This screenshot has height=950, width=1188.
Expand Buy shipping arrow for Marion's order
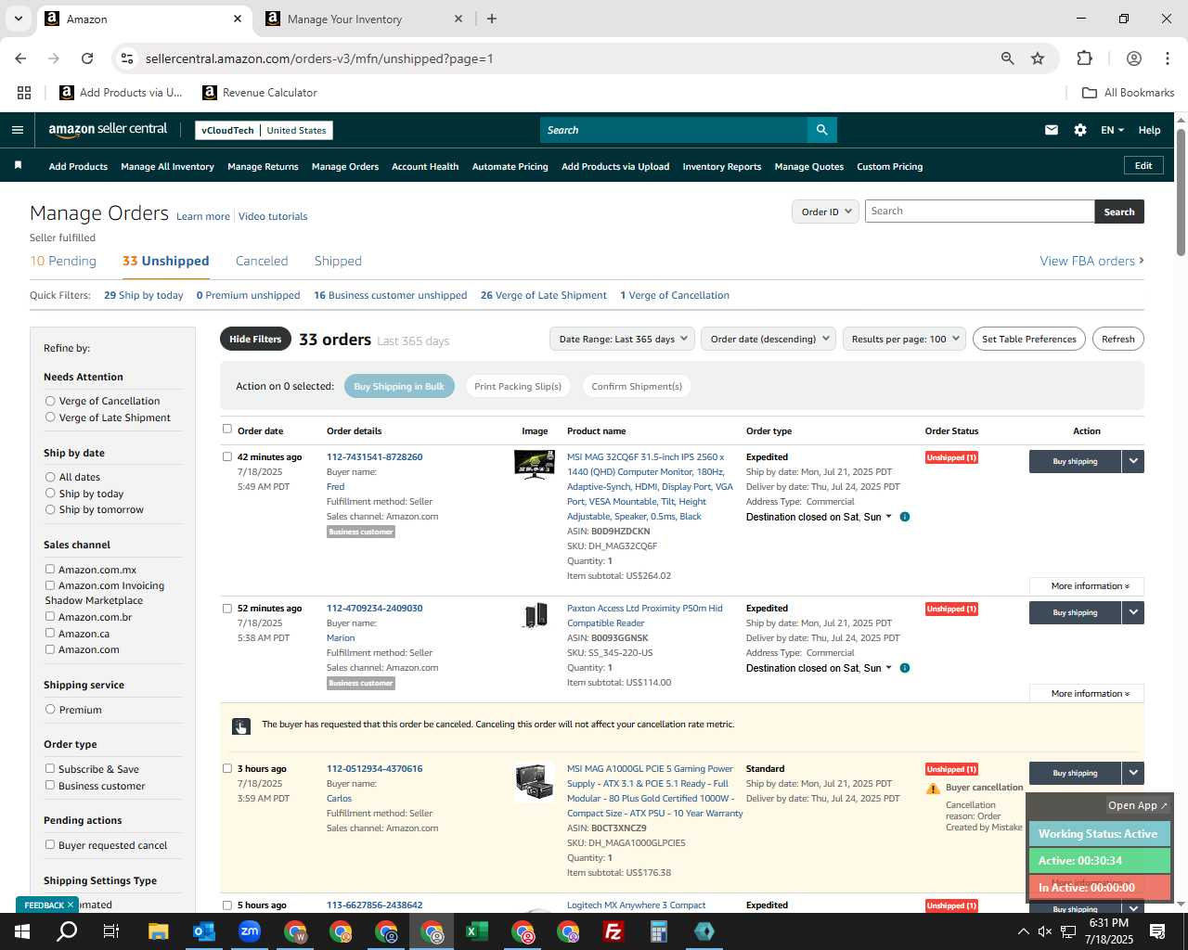pyautogui.click(x=1133, y=612)
